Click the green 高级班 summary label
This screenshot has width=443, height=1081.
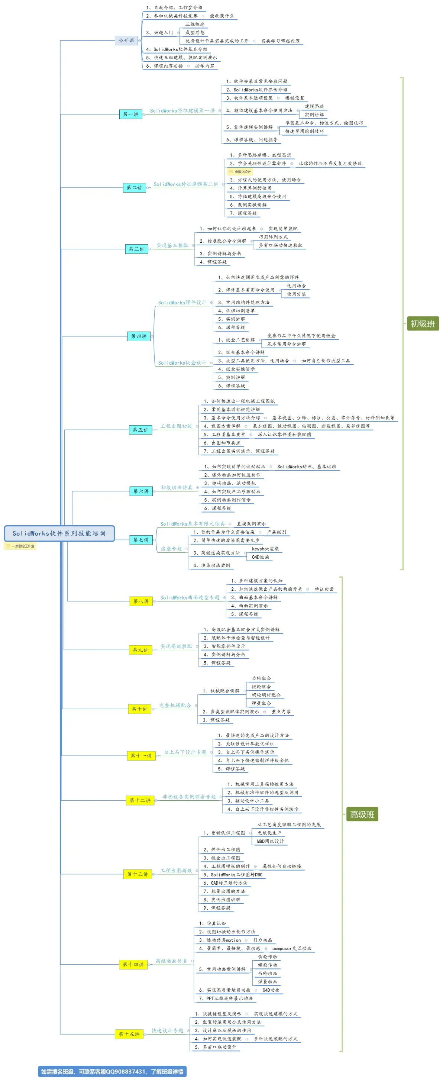click(362, 814)
